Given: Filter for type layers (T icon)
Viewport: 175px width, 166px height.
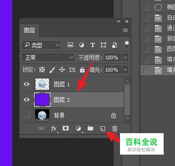Looking at the screenshot, I should tap(93, 45).
